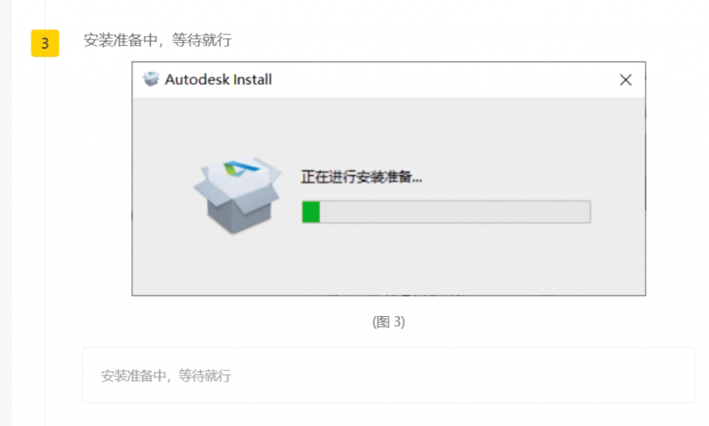Click the small installer icon in title bar

[x=151, y=79]
